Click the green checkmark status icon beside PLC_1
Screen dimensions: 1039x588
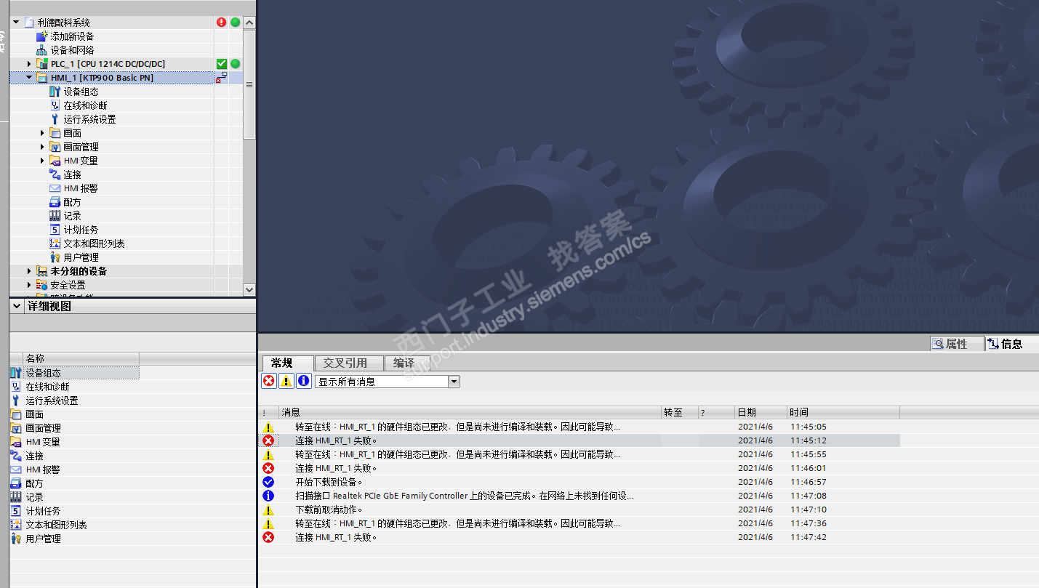pyautogui.click(x=222, y=64)
